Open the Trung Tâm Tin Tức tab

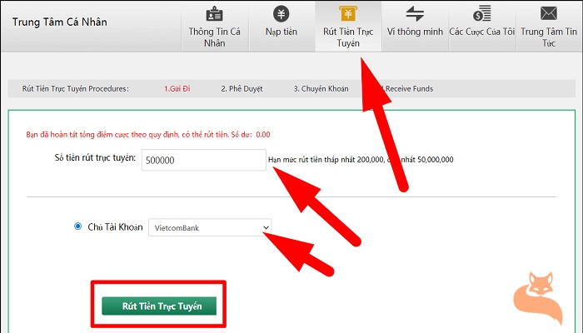(x=549, y=27)
